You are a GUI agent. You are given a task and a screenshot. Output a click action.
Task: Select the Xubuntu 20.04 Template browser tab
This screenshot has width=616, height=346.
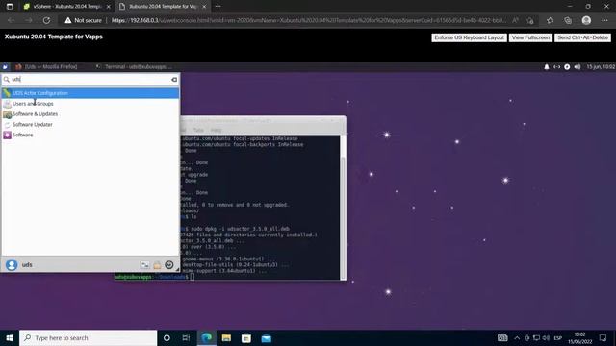coord(163,7)
